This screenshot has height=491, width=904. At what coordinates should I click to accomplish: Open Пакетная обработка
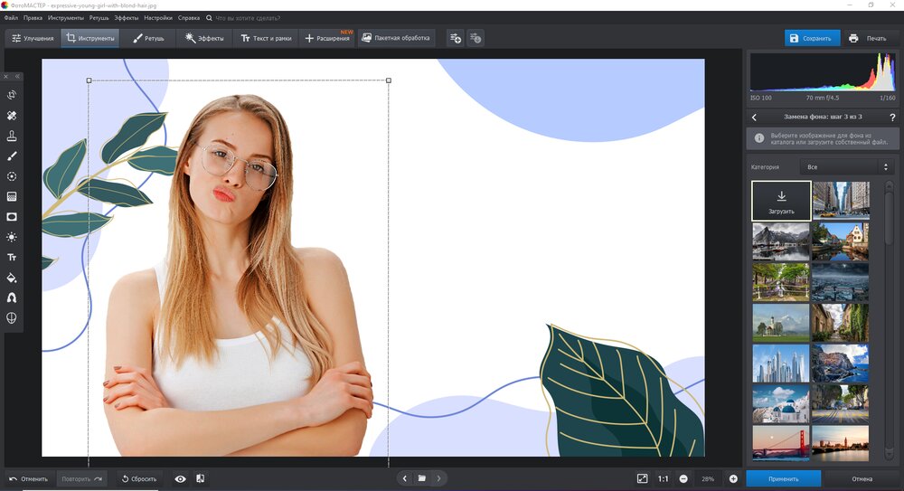[x=396, y=38]
